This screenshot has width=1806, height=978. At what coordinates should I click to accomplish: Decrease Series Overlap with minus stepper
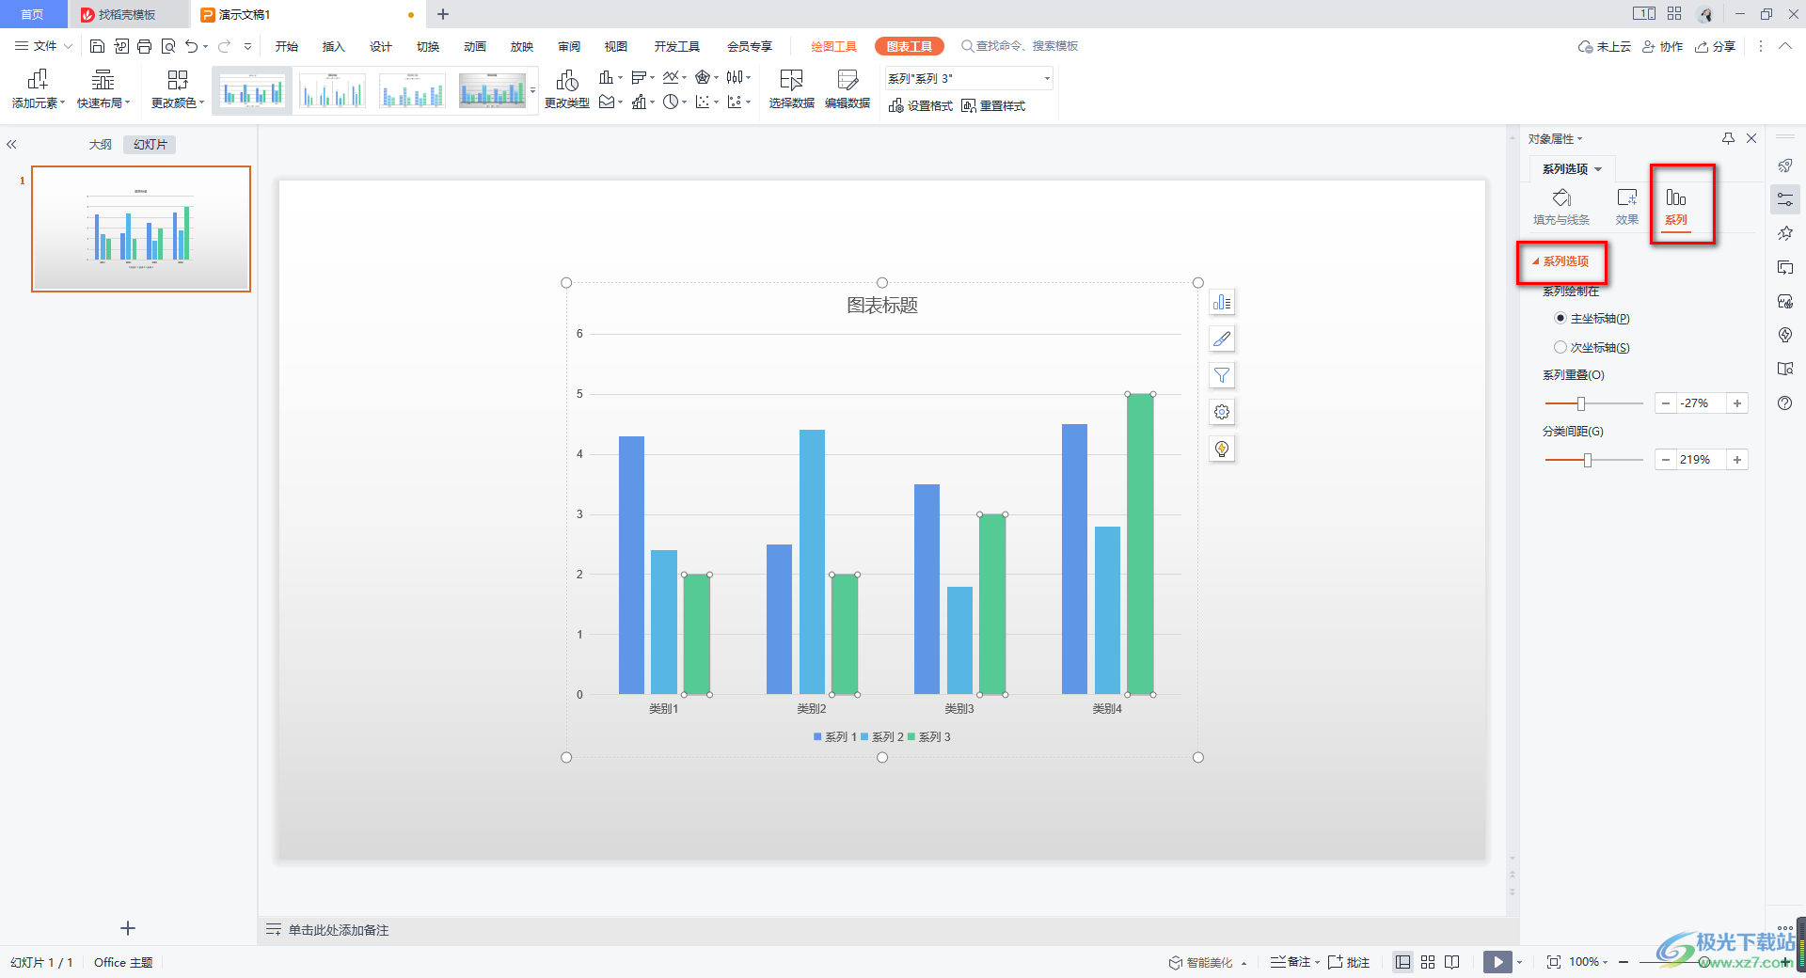coord(1666,403)
